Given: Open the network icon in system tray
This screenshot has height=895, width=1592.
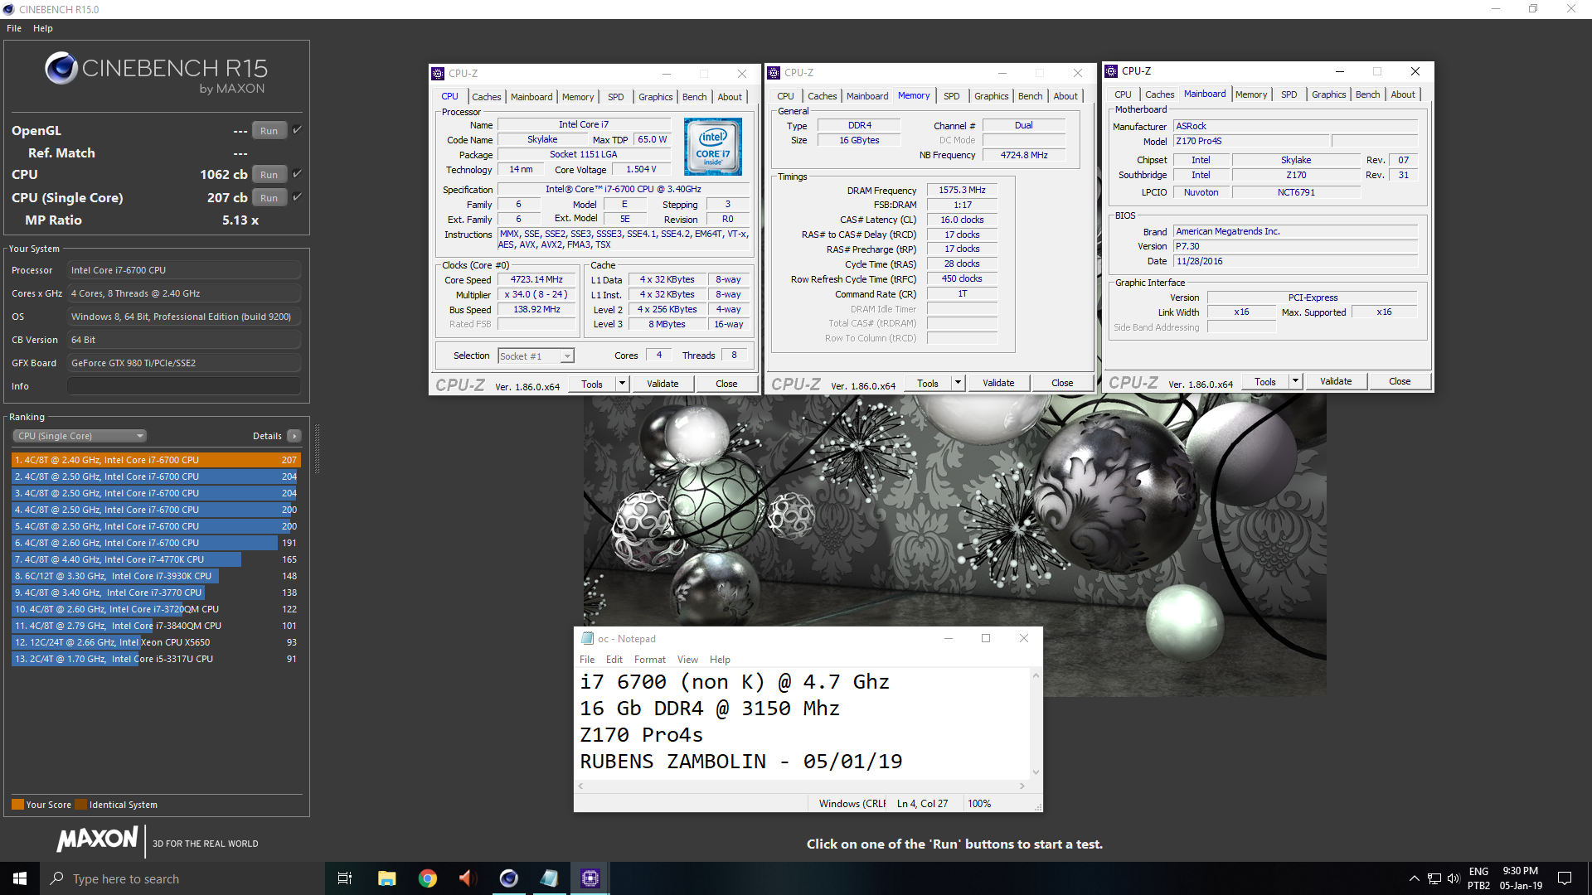Looking at the screenshot, I should pos(1434,878).
